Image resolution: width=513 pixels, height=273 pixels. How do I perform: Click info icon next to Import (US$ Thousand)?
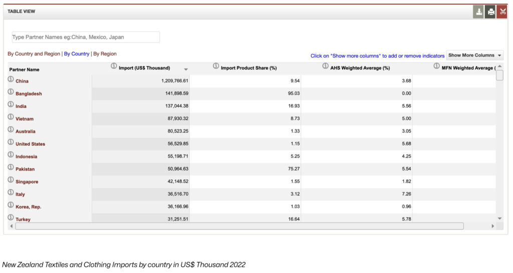tap(114, 66)
